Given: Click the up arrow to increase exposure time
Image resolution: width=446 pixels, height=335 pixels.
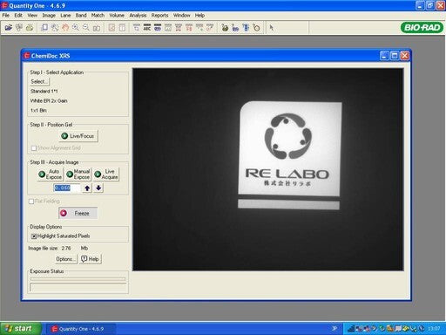Looking at the screenshot, I should pyautogui.click(x=87, y=188).
